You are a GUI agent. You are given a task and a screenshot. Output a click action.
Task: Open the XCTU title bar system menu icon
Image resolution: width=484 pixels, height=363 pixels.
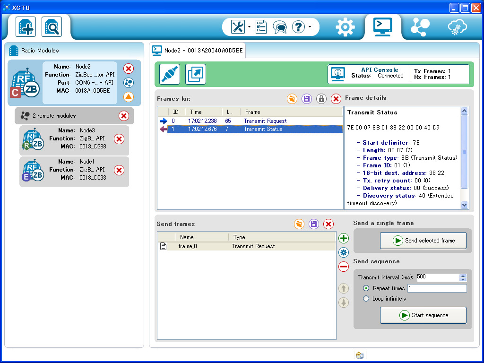click(x=7, y=8)
